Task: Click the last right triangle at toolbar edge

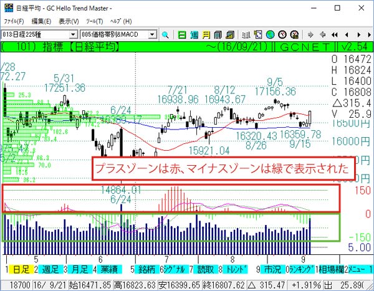Action: click(x=370, y=35)
